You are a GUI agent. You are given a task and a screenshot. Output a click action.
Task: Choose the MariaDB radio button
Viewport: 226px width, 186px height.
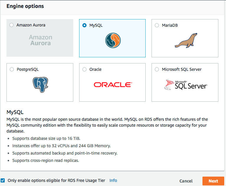(157, 25)
